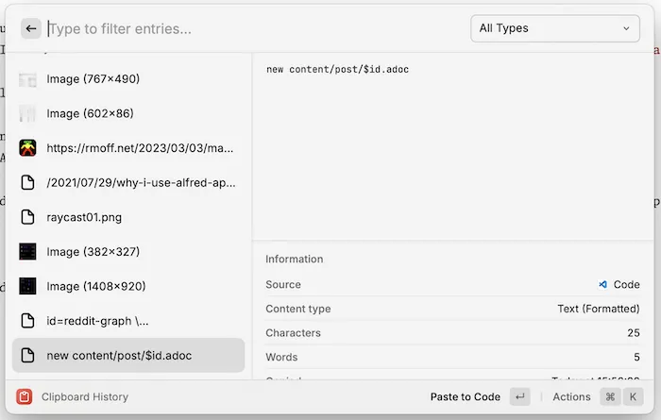This screenshot has height=420, width=661.
Task: Select the Image (767×490) entry
Action: (x=127, y=79)
